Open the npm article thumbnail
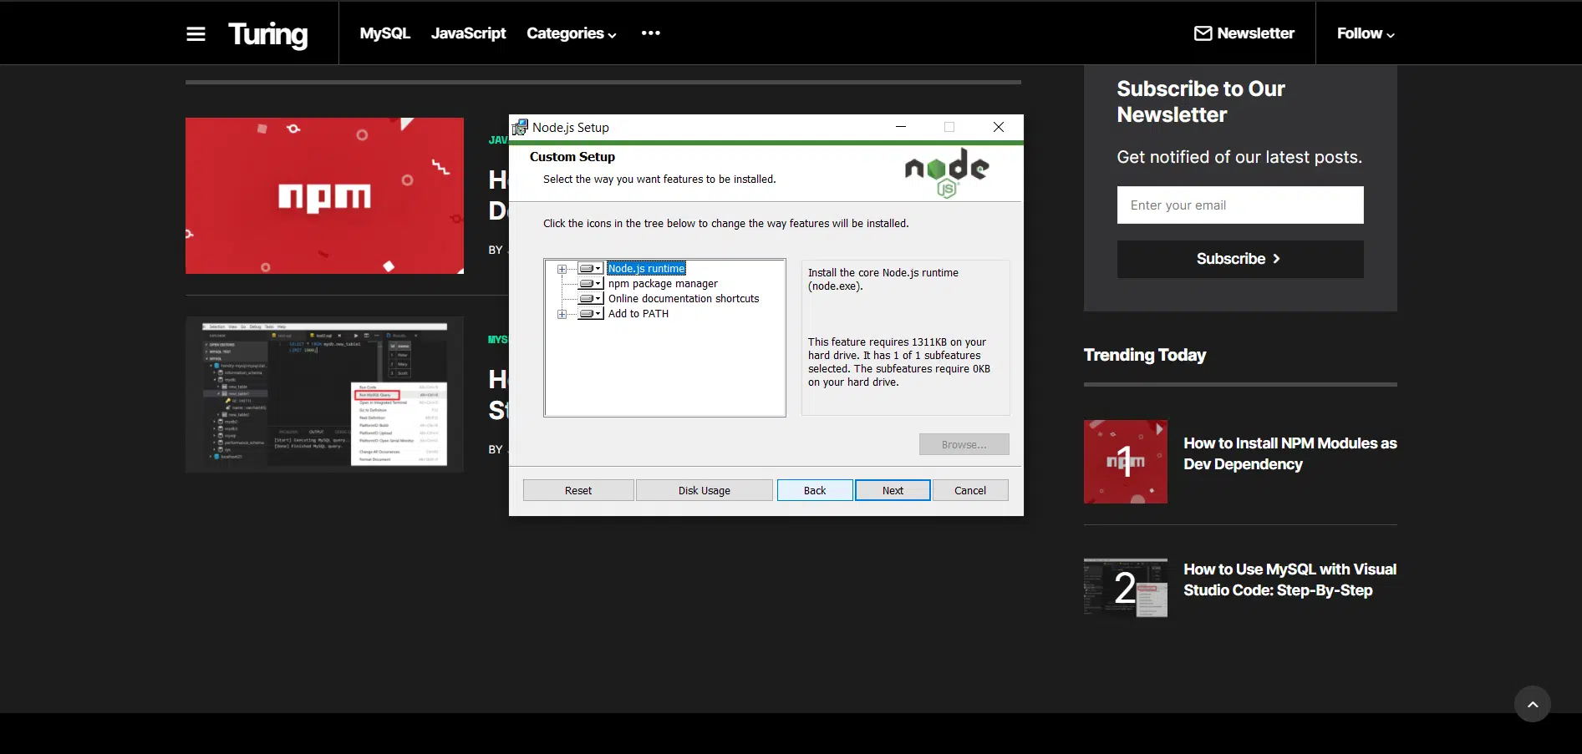Image resolution: width=1582 pixels, height=754 pixels. click(324, 195)
